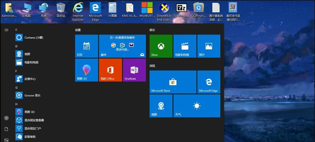The width and height of the screenshot is (315, 142).
Task: Open 此电脑 desktop icon
Action: point(26,10)
